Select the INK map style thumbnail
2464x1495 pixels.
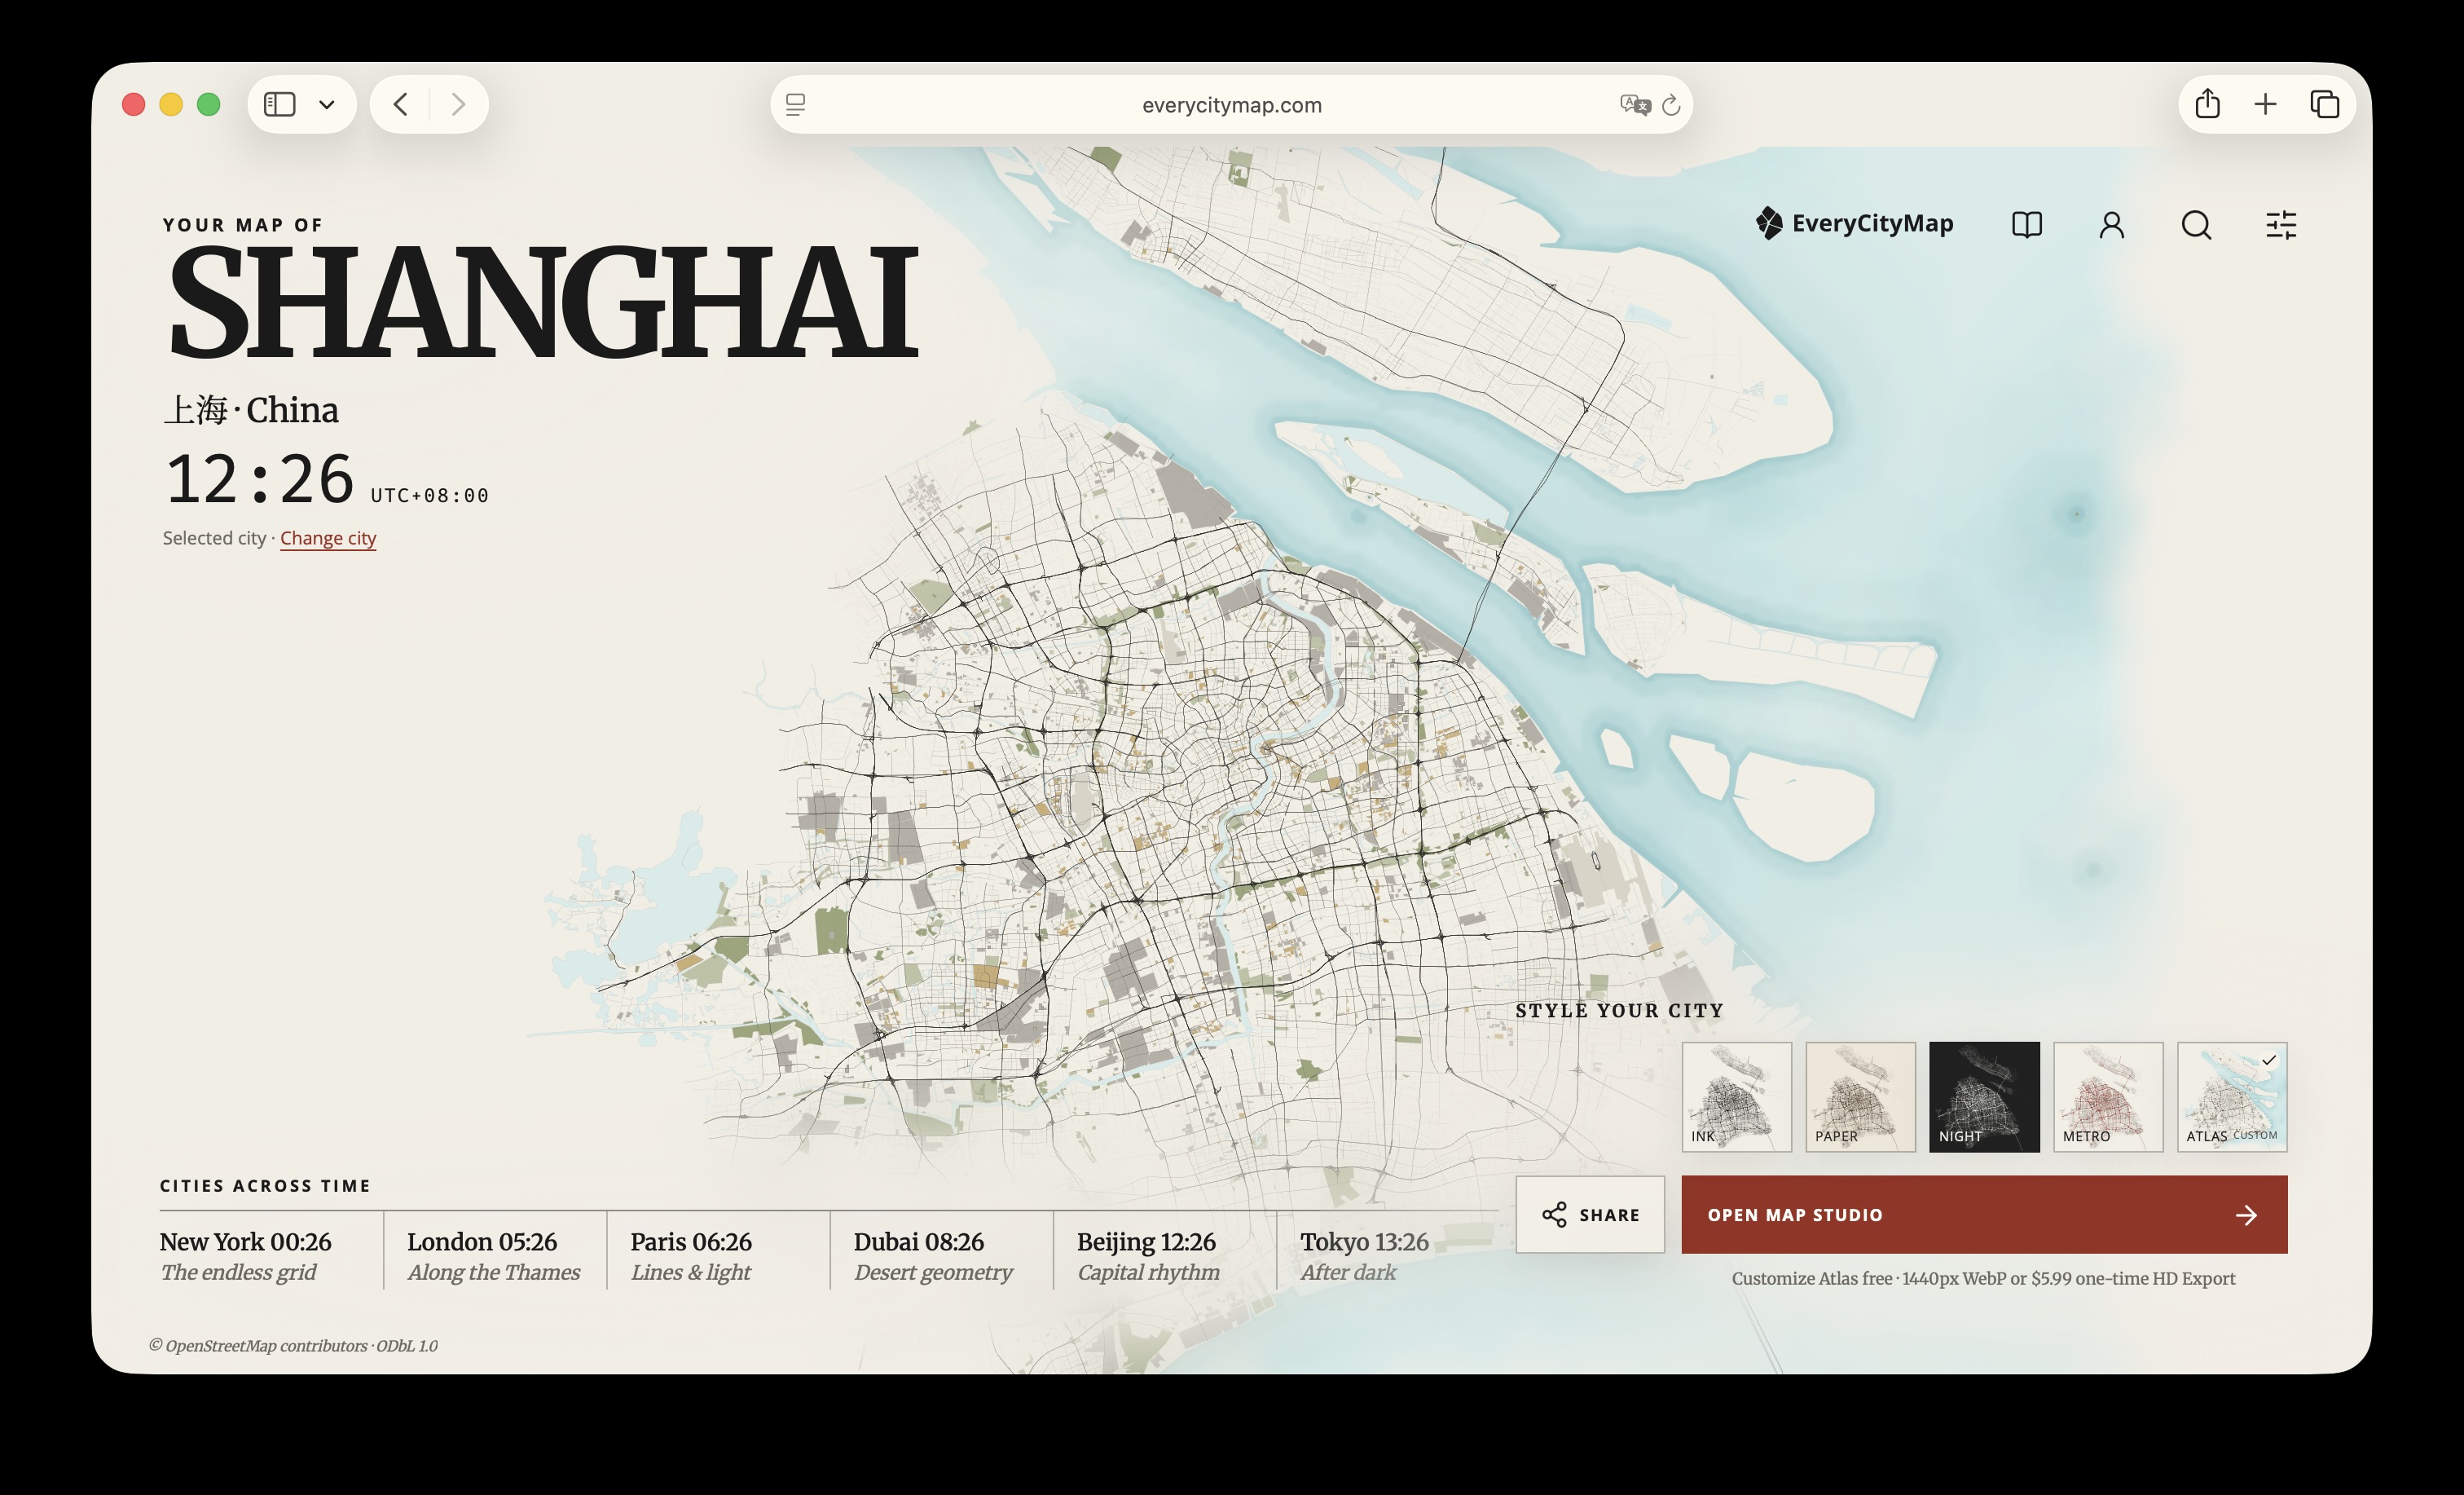click(1736, 1096)
